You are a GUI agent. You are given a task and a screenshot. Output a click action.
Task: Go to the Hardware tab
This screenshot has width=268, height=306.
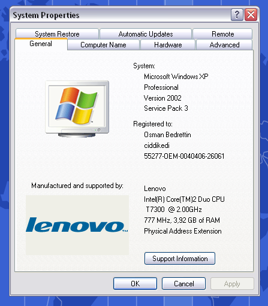[168, 45]
